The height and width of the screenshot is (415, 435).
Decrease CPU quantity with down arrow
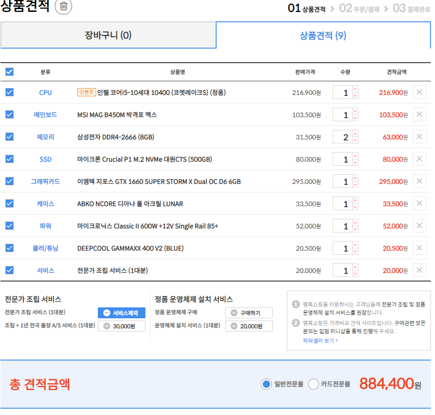(355, 96)
